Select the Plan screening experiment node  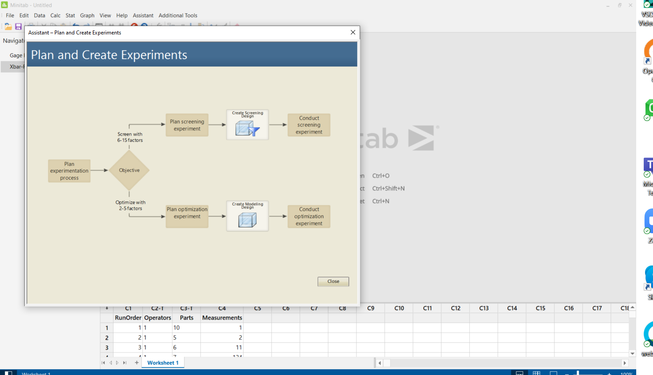click(187, 125)
